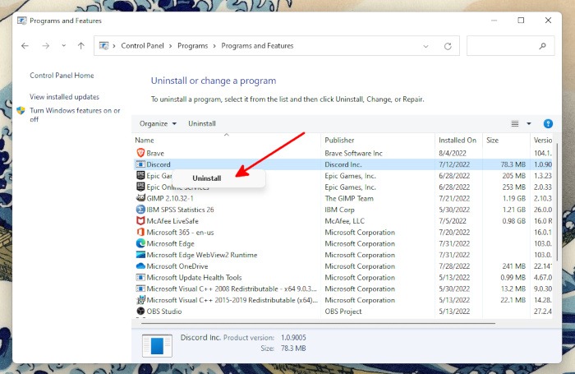Click the Microsoft OneDrive cloud icon
The height and width of the screenshot is (374, 575).
coord(140,265)
